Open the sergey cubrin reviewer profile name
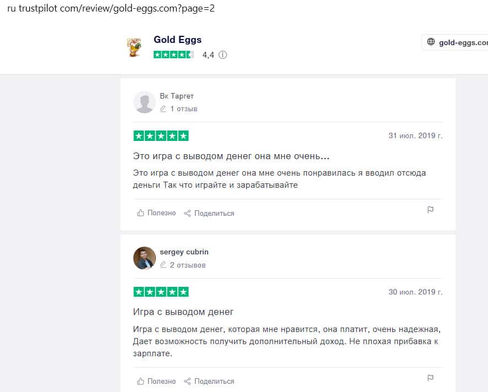This screenshot has width=488, height=392. (184, 252)
